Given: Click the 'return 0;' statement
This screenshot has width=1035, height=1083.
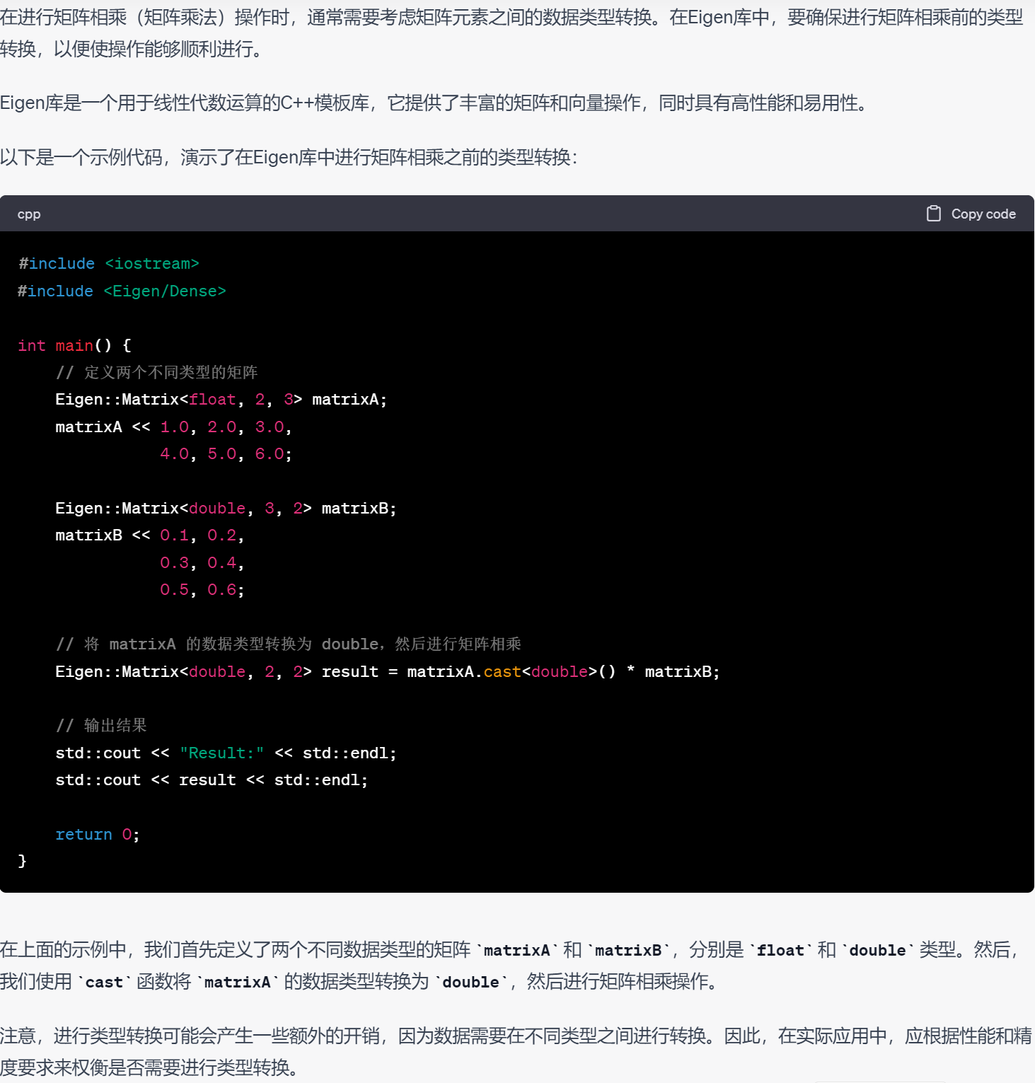Looking at the screenshot, I should 98,835.
